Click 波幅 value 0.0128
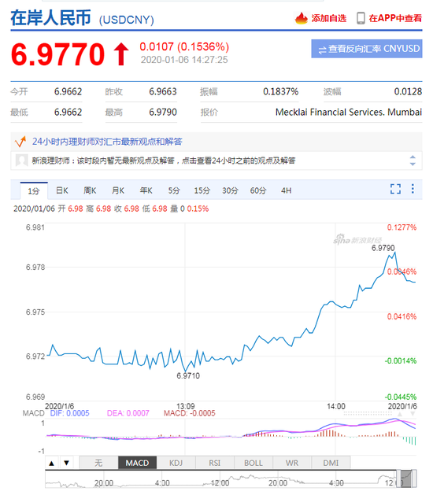The height and width of the screenshot is (495, 433). tap(408, 91)
